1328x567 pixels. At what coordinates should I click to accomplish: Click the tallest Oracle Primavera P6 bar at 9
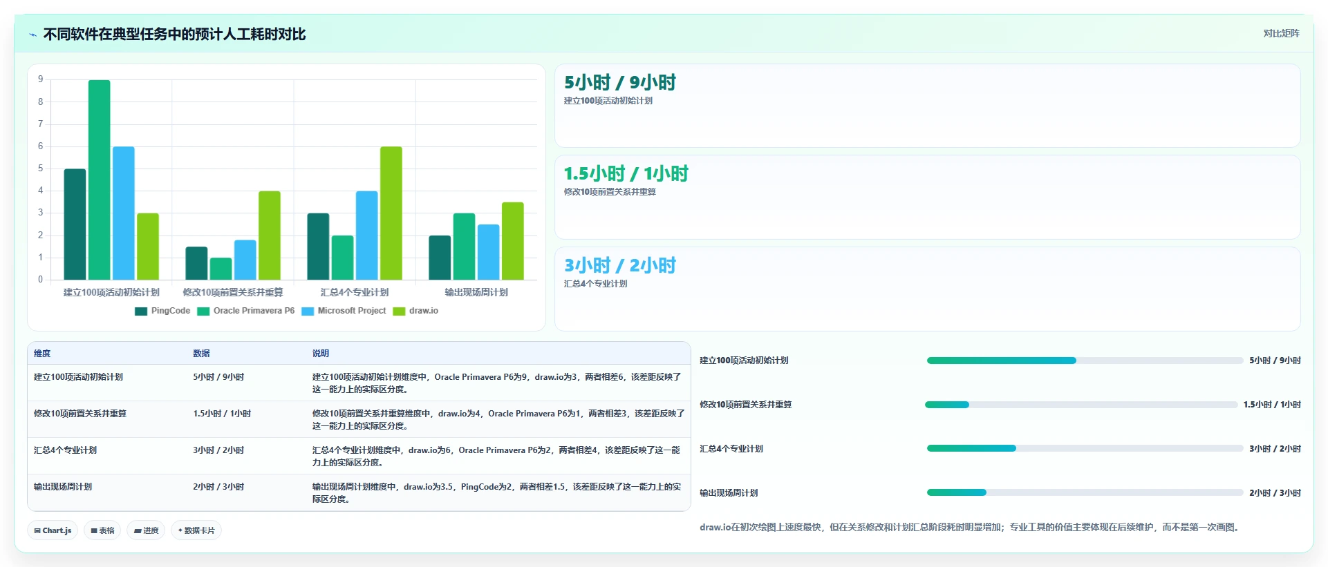click(x=99, y=180)
